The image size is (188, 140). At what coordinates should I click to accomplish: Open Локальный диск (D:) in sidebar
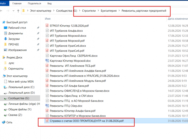click(x=21, y=93)
